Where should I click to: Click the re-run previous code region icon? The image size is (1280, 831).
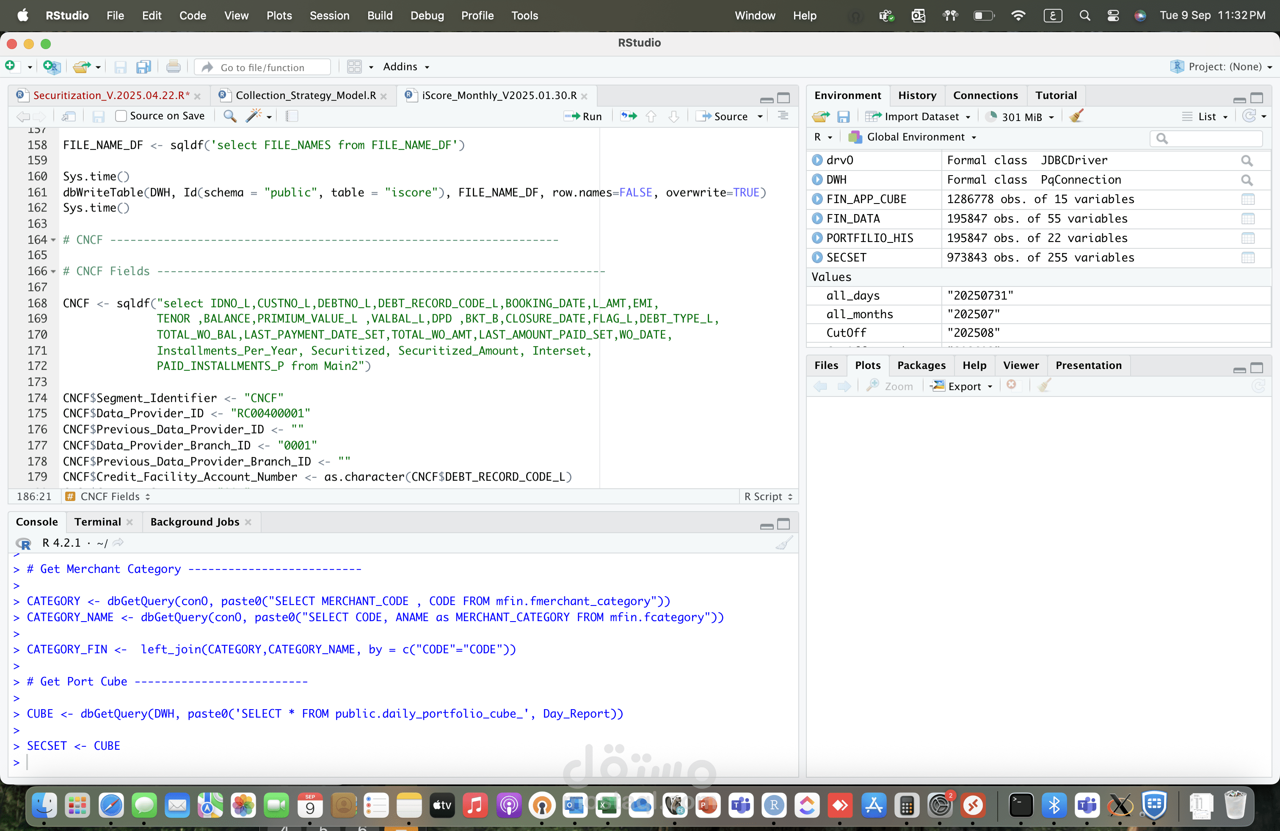628,116
